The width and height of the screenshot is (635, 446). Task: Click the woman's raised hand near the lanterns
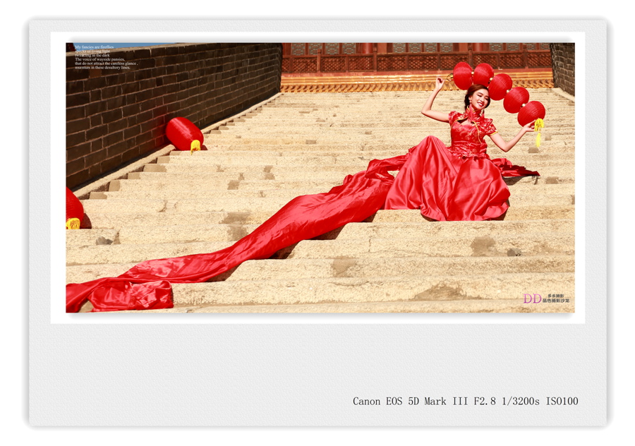click(x=441, y=82)
